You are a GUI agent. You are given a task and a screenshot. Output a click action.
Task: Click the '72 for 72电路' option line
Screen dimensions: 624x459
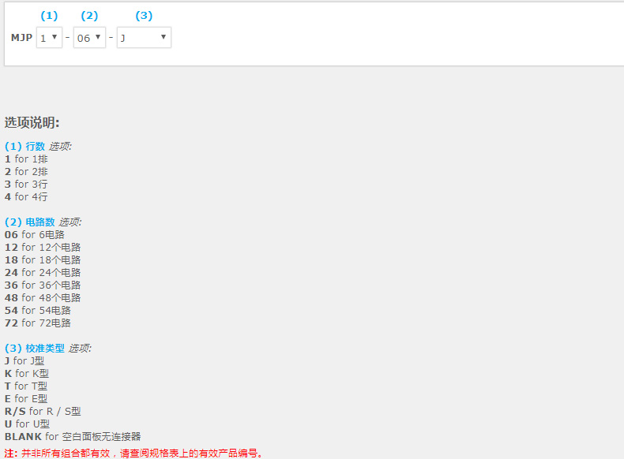pos(37,323)
